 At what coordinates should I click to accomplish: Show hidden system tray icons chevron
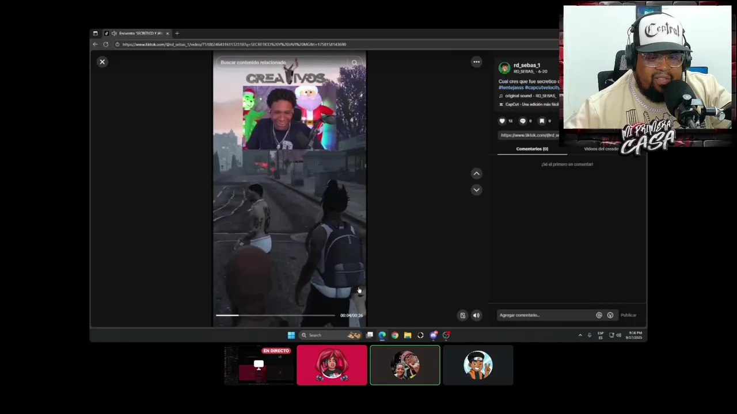coord(580,335)
